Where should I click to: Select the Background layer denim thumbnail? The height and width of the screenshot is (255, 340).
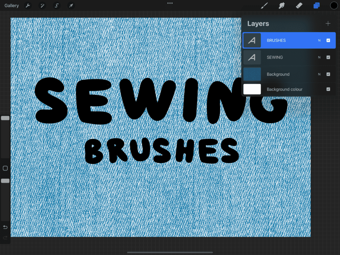[x=252, y=74]
